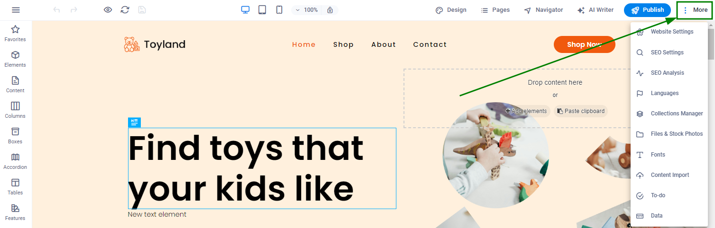
Task: Click the refresh icon in toolbar
Action: pyautogui.click(x=125, y=10)
